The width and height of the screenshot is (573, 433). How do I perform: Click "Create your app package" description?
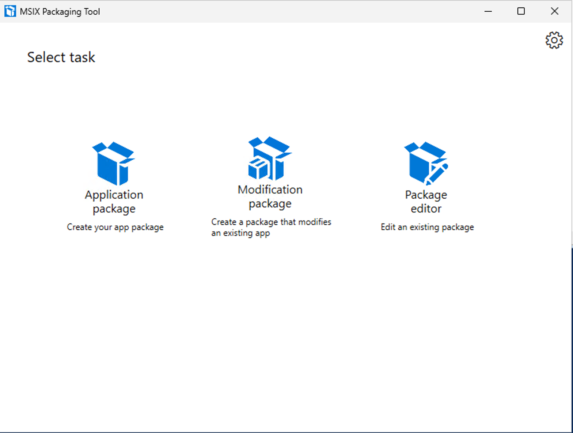[115, 227]
